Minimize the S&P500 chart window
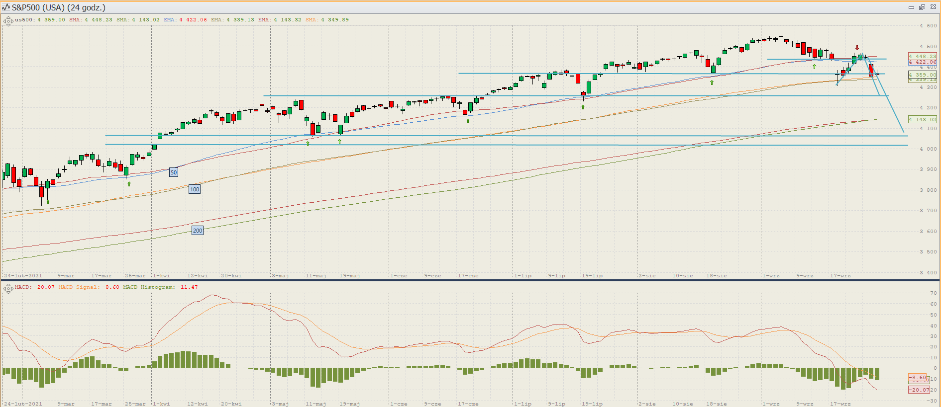Screen dimensions: 941x407 pos(911,7)
